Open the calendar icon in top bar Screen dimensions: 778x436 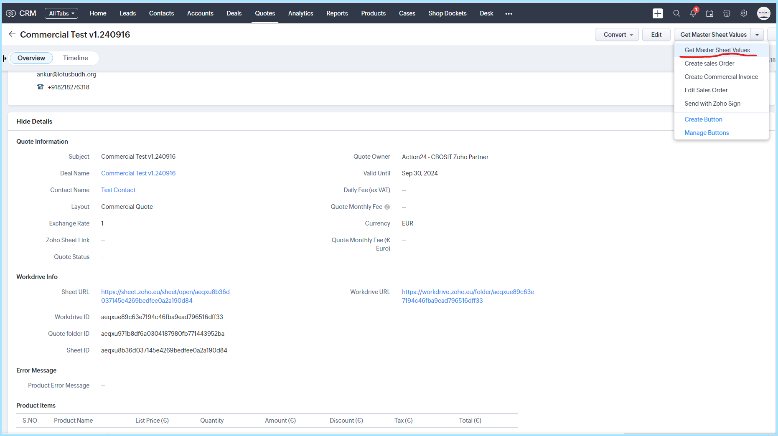pos(709,13)
